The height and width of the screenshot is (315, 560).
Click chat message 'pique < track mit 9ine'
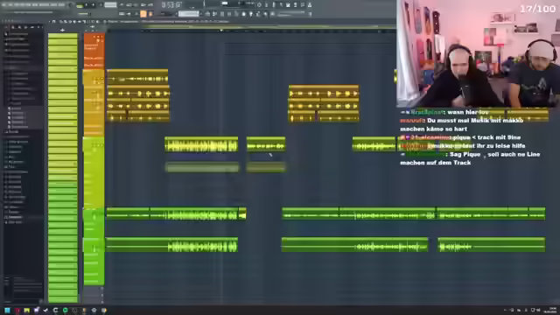tap(487, 137)
